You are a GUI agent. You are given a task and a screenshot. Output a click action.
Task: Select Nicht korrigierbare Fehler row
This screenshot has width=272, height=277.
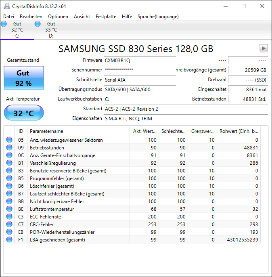point(132,201)
